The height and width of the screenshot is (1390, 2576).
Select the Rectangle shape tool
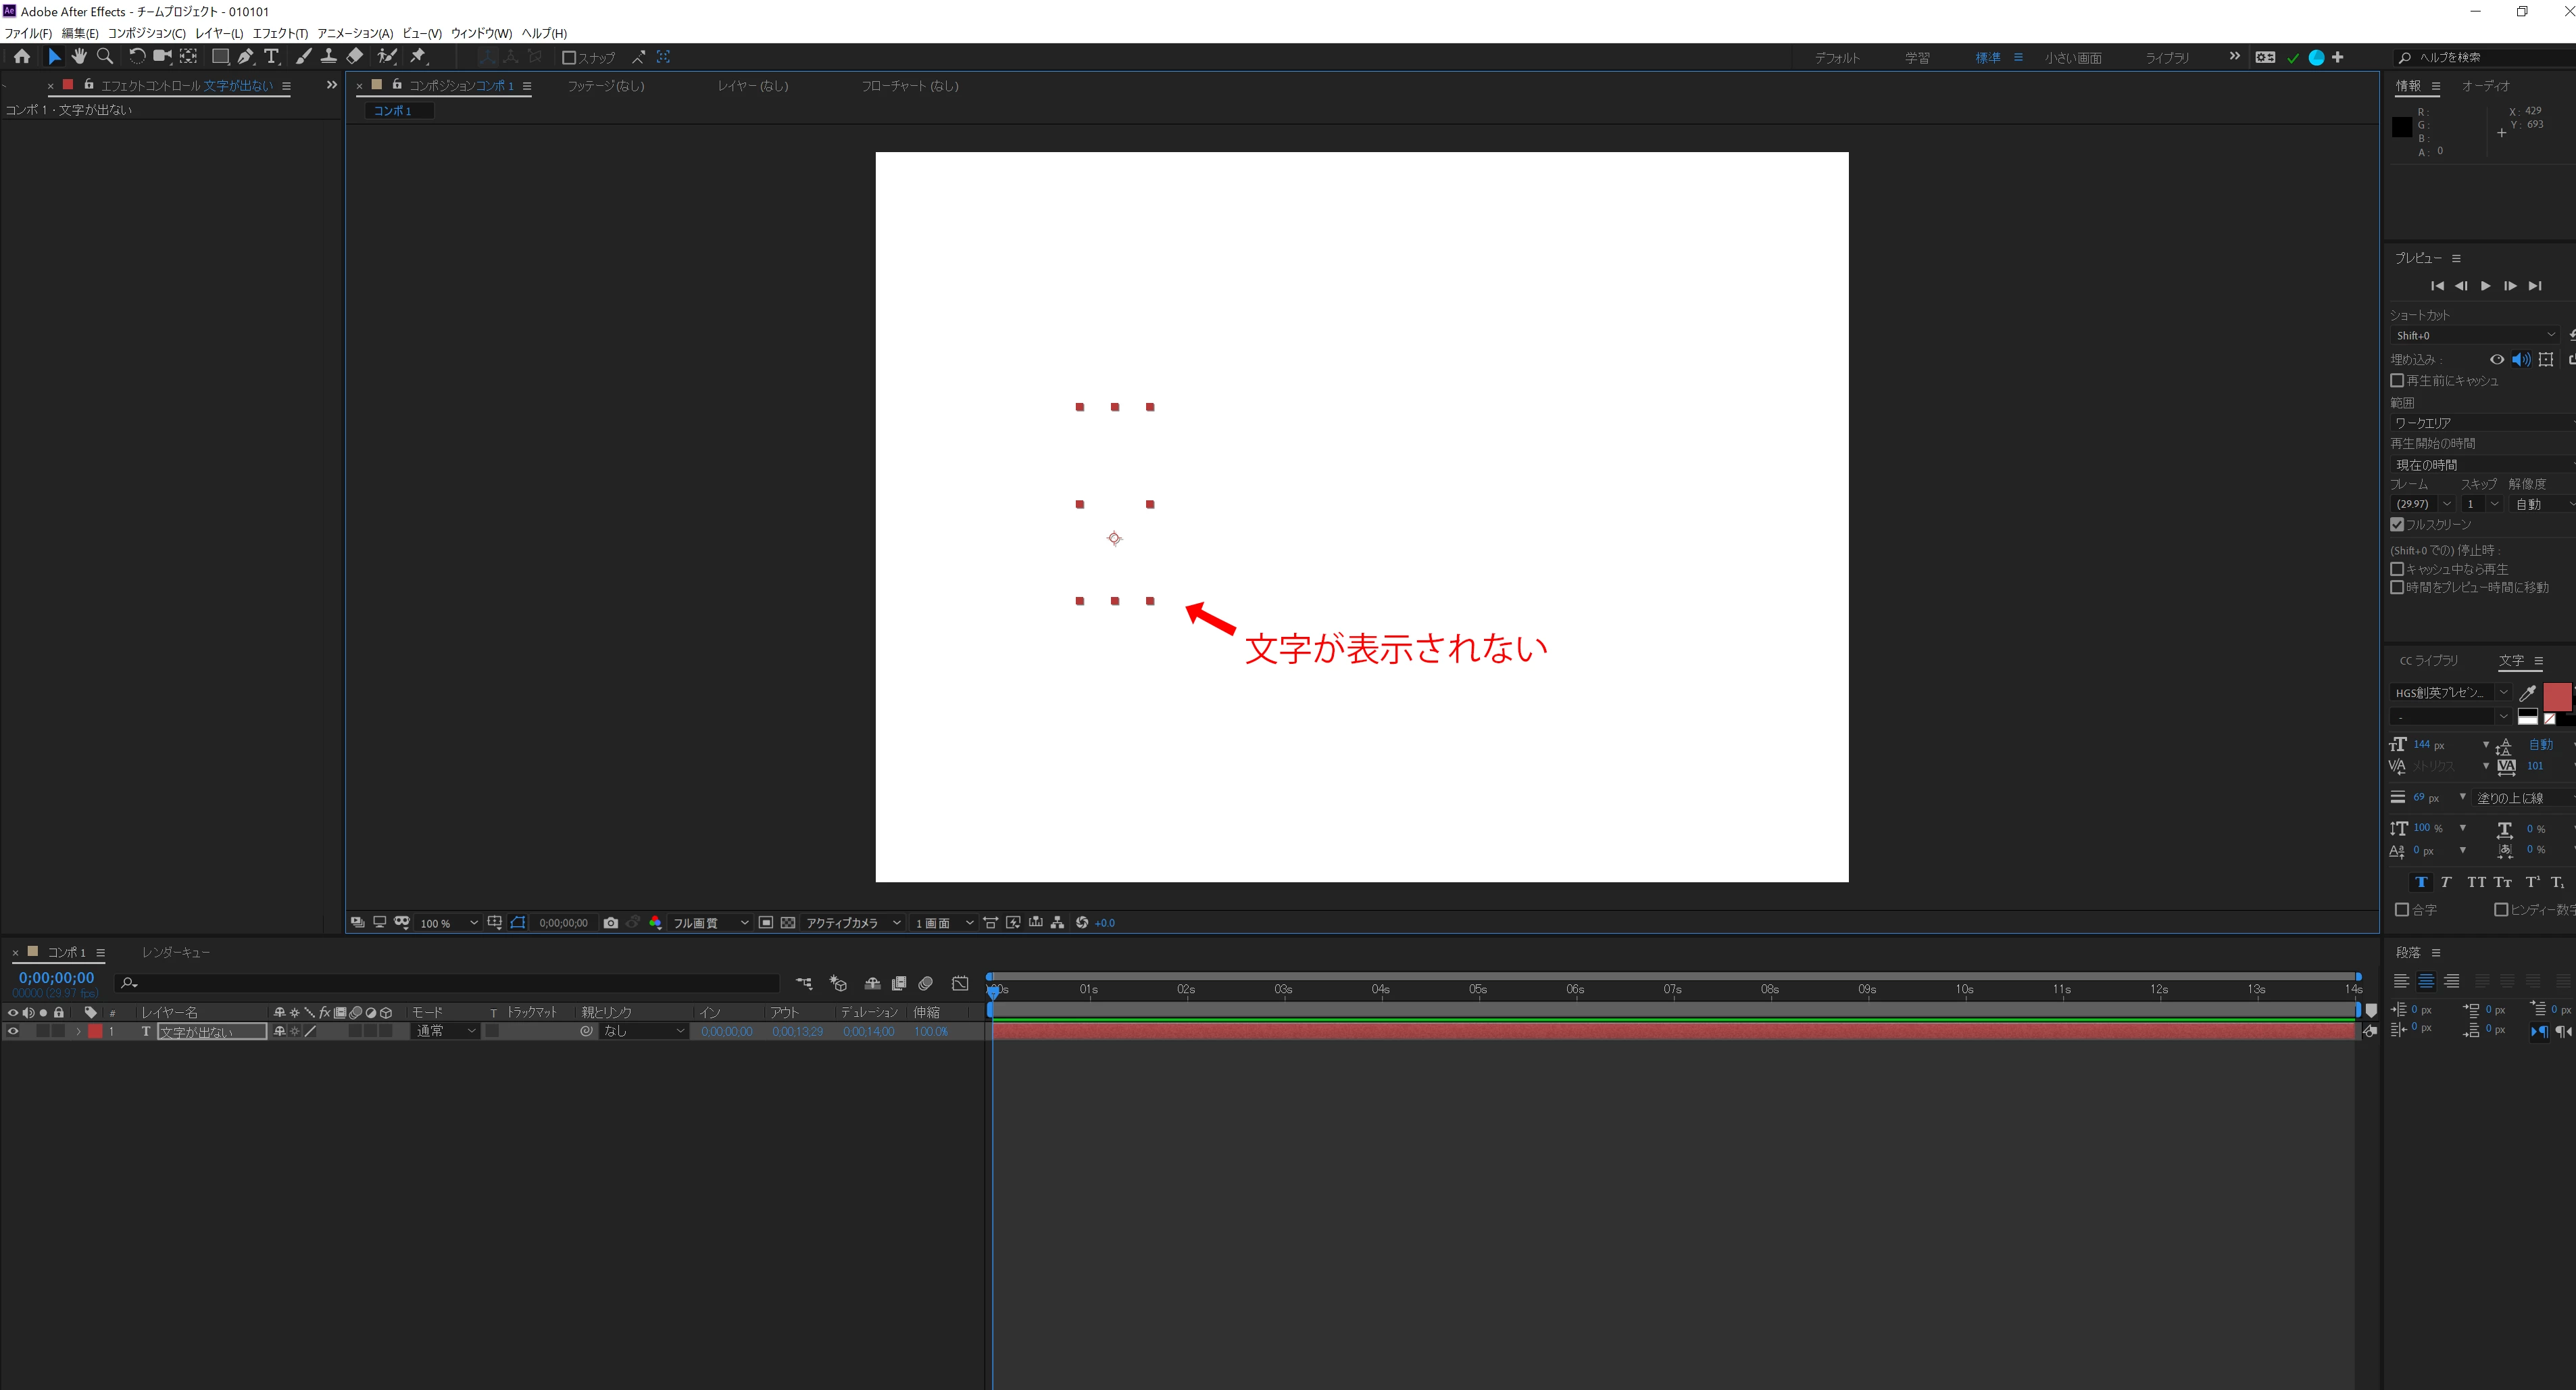click(220, 57)
